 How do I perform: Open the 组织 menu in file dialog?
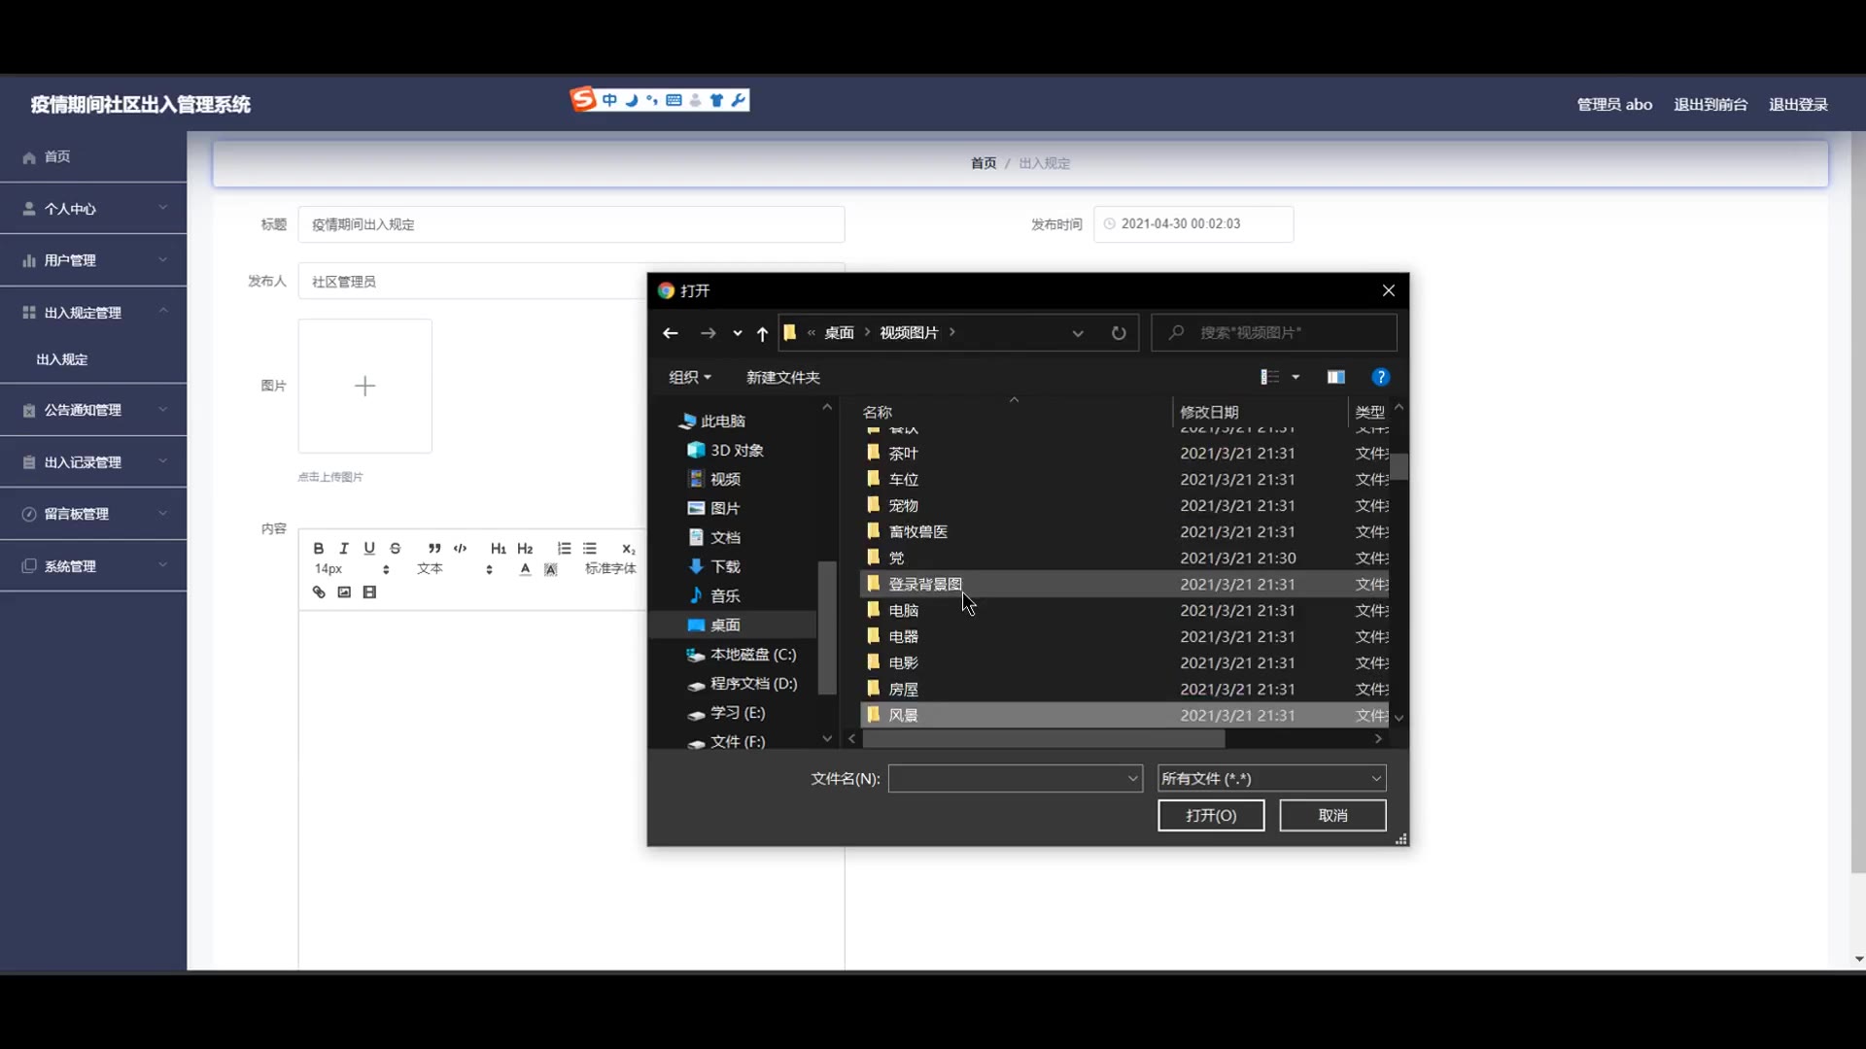click(x=690, y=377)
